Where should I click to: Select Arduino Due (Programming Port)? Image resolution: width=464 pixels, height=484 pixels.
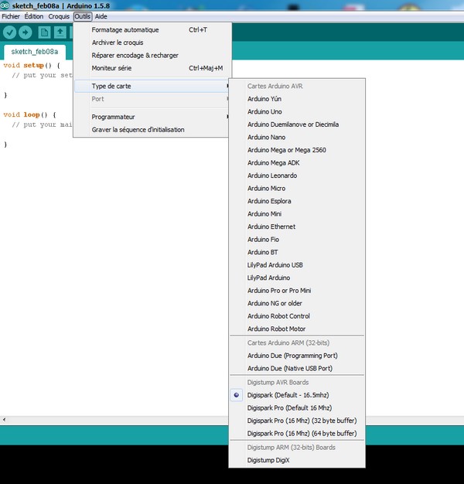pyautogui.click(x=297, y=356)
